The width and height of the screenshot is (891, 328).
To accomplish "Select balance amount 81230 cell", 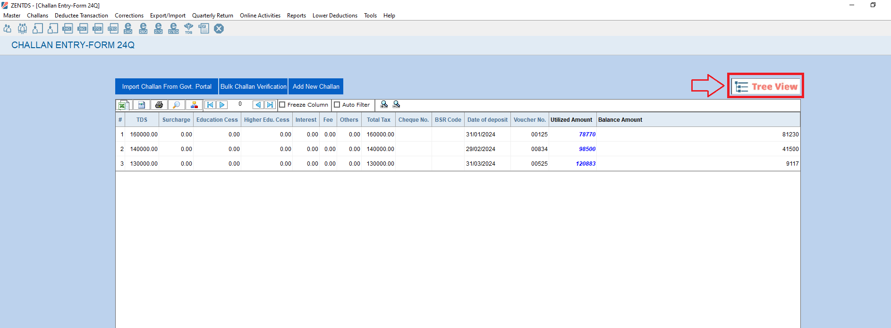I will point(698,135).
